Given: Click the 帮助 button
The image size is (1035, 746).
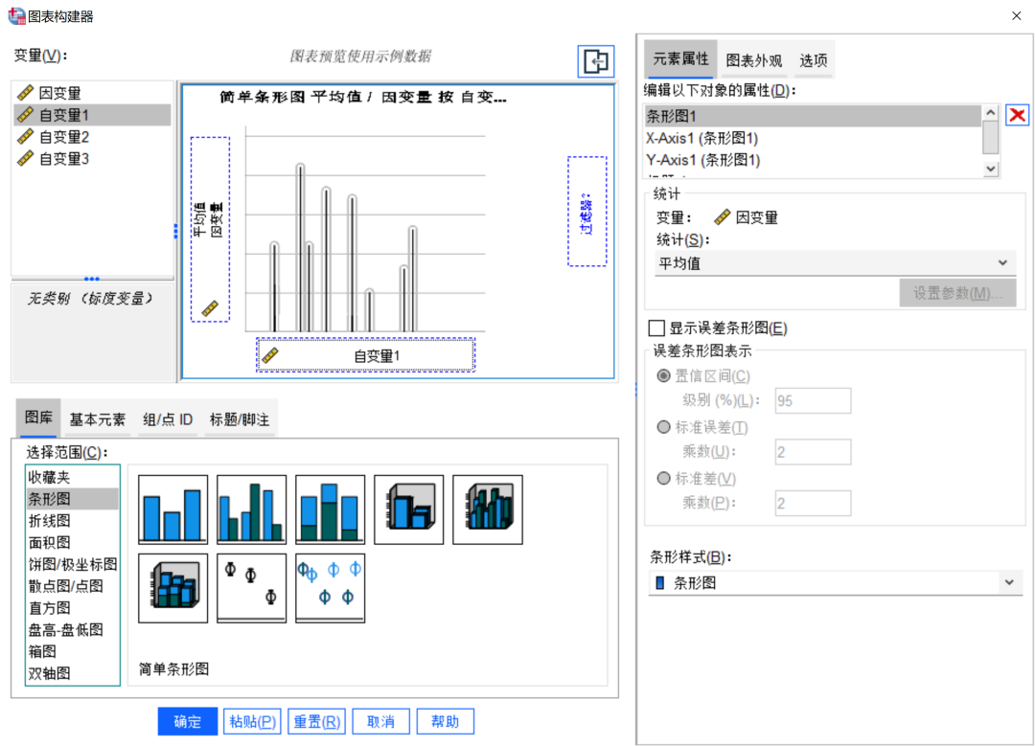Looking at the screenshot, I should (x=445, y=722).
